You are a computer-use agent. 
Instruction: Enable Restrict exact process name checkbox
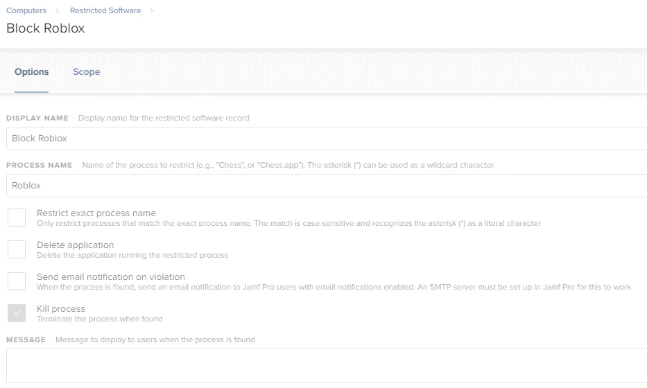point(17,218)
